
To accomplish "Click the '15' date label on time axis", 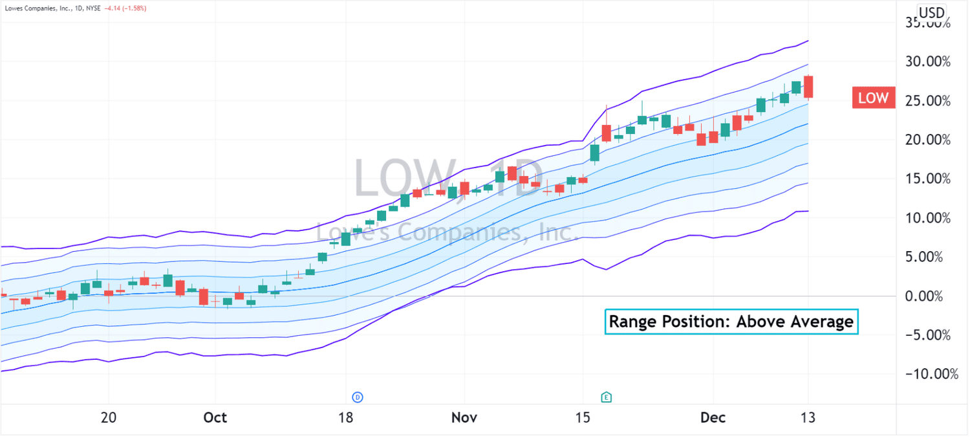I will click(583, 418).
